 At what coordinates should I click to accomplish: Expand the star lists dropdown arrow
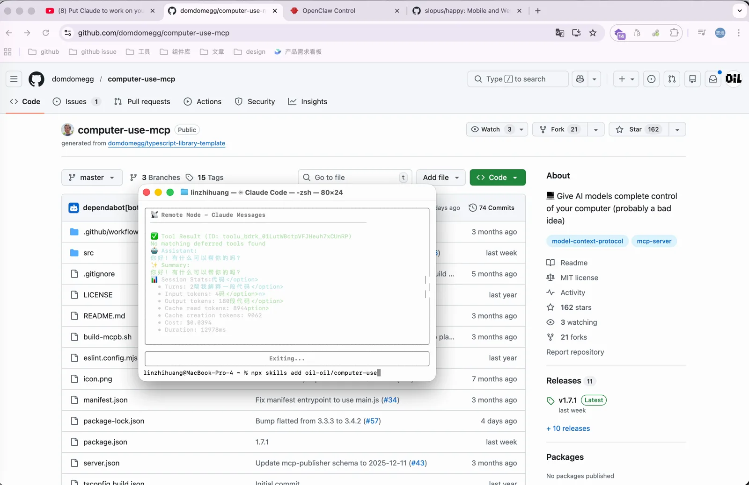click(x=677, y=129)
